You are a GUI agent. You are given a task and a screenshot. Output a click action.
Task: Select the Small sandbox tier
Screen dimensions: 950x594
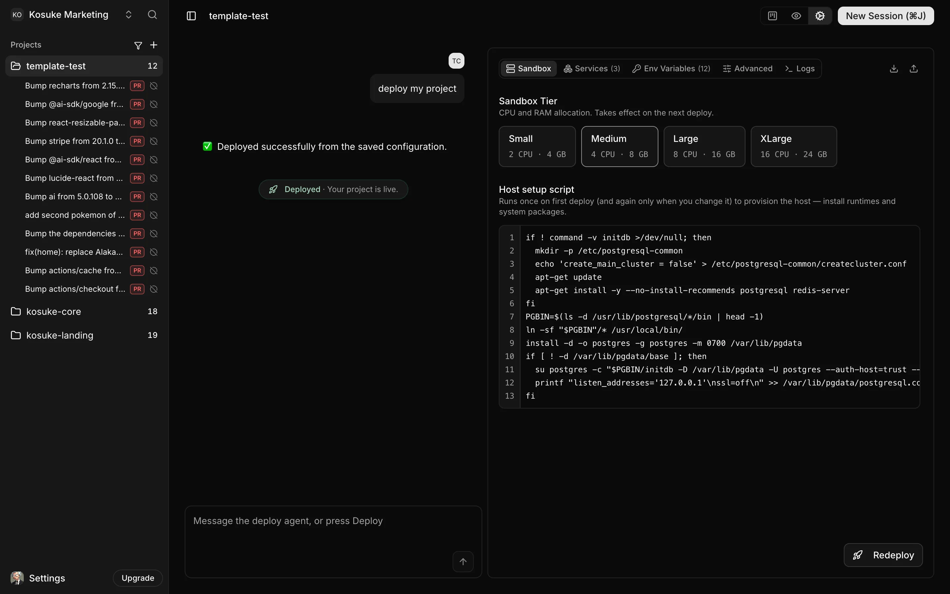(537, 147)
